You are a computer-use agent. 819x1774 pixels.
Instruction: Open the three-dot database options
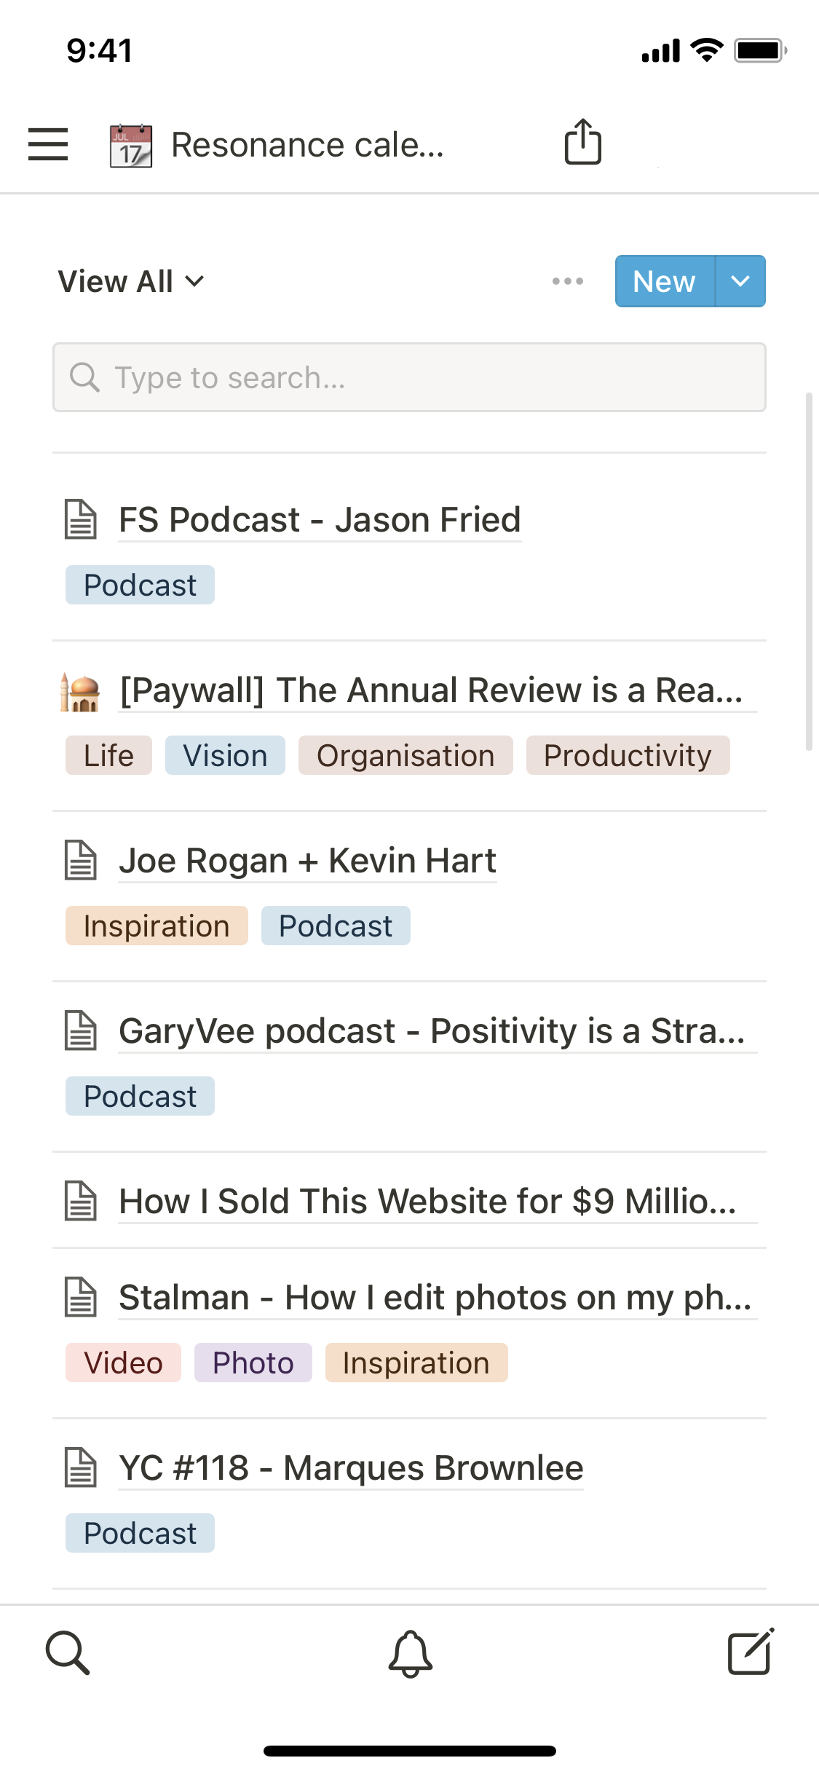(567, 281)
